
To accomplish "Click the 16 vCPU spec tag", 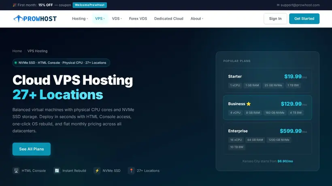I will point(236,140).
